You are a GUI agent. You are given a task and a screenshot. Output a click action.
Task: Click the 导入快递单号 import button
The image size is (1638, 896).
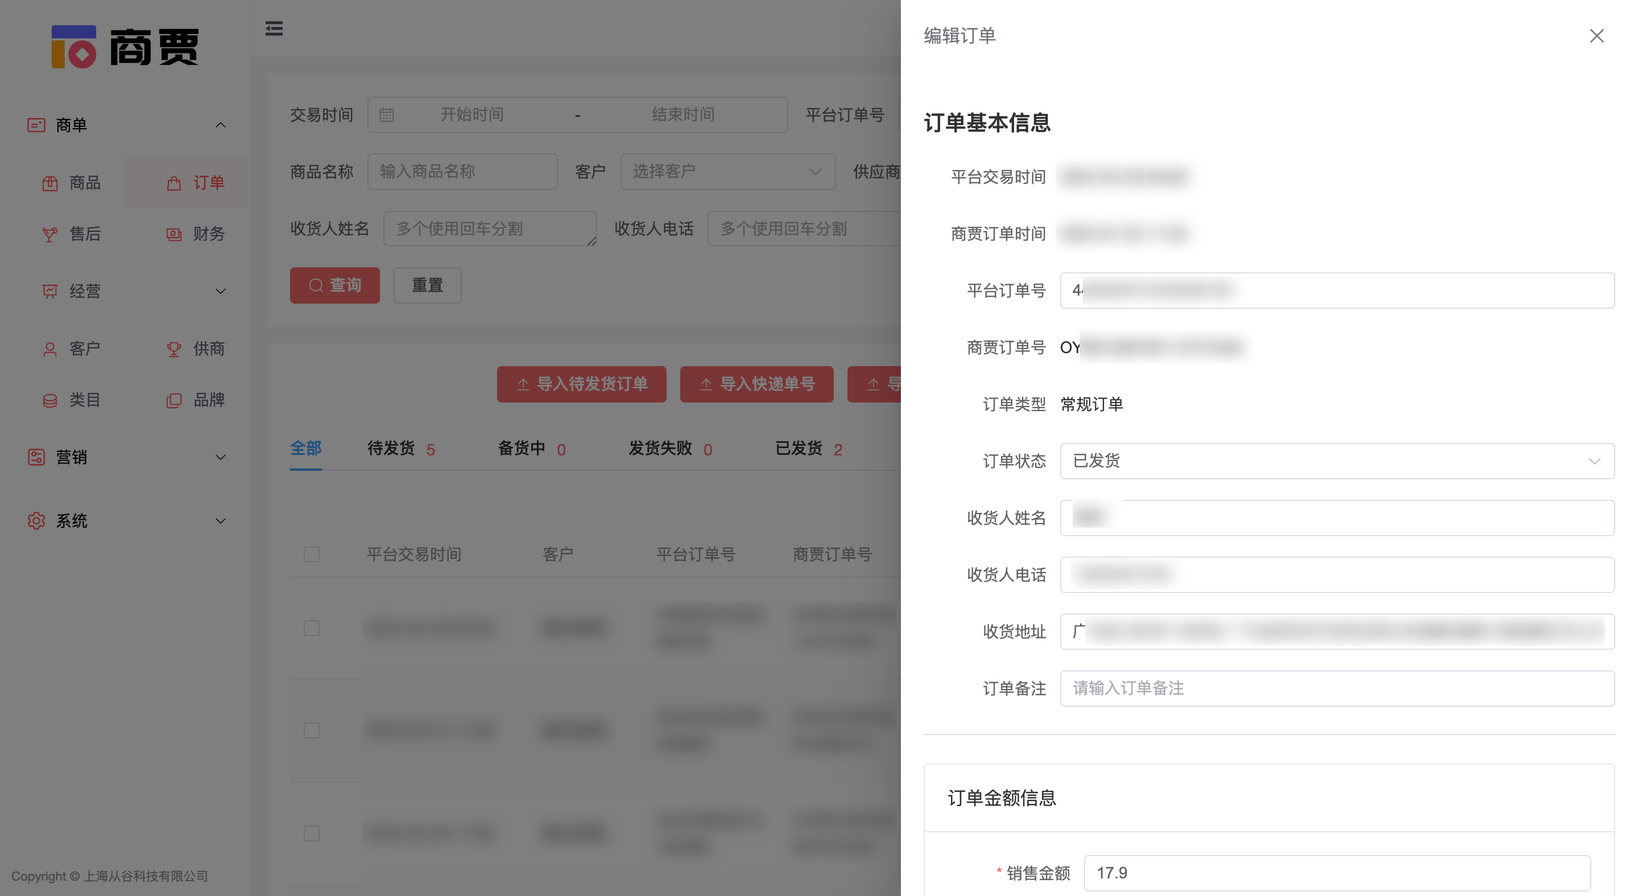(x=756, y=384)
